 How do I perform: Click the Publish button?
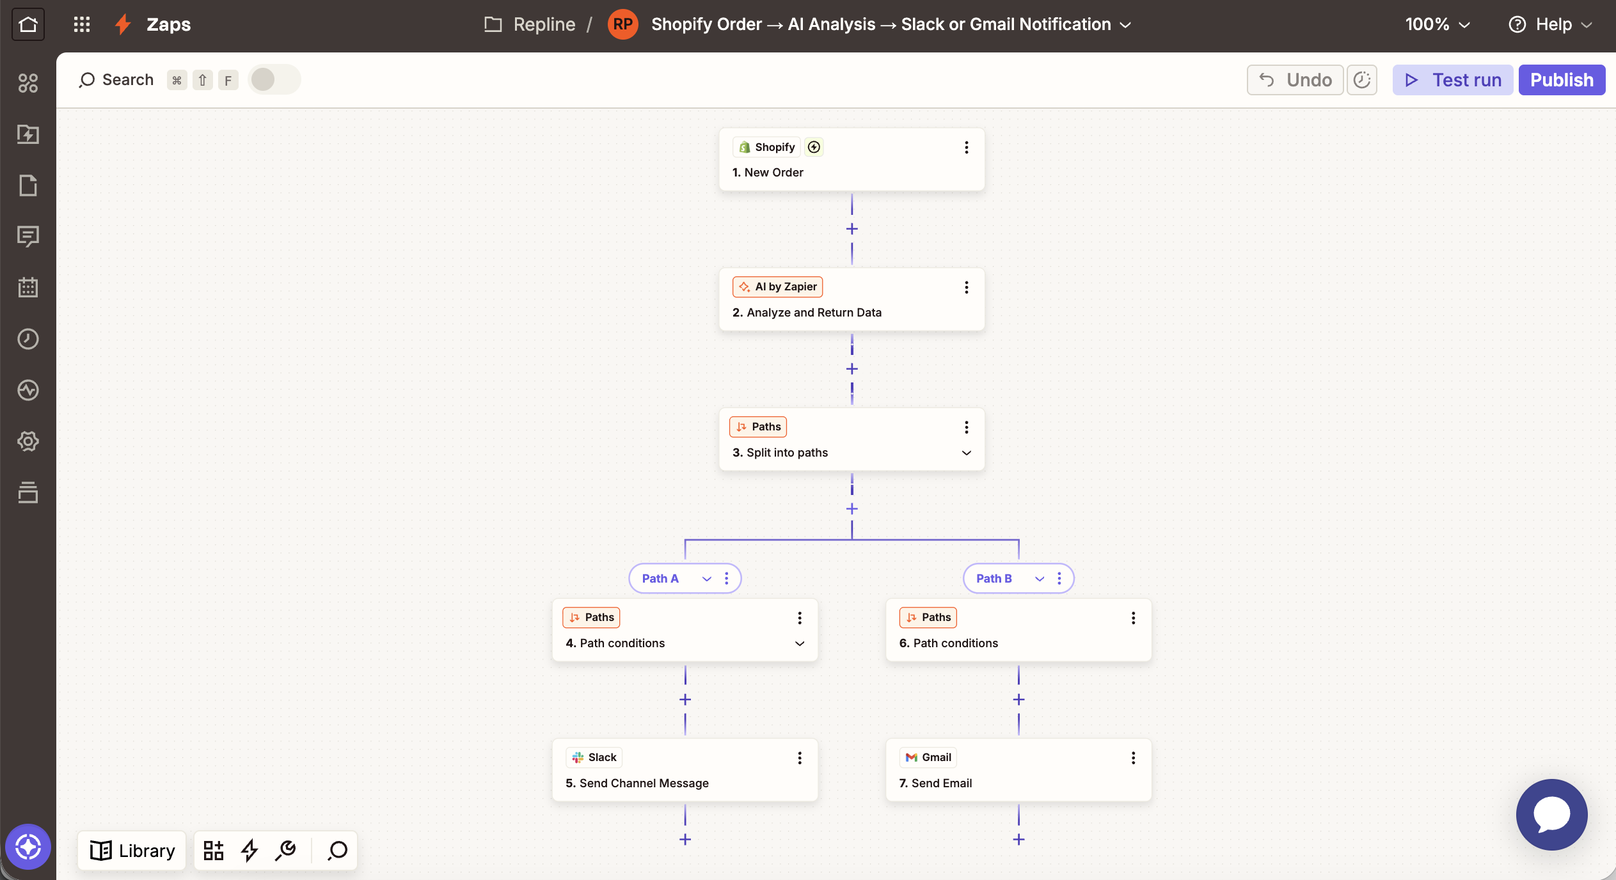click(1562, 80)
